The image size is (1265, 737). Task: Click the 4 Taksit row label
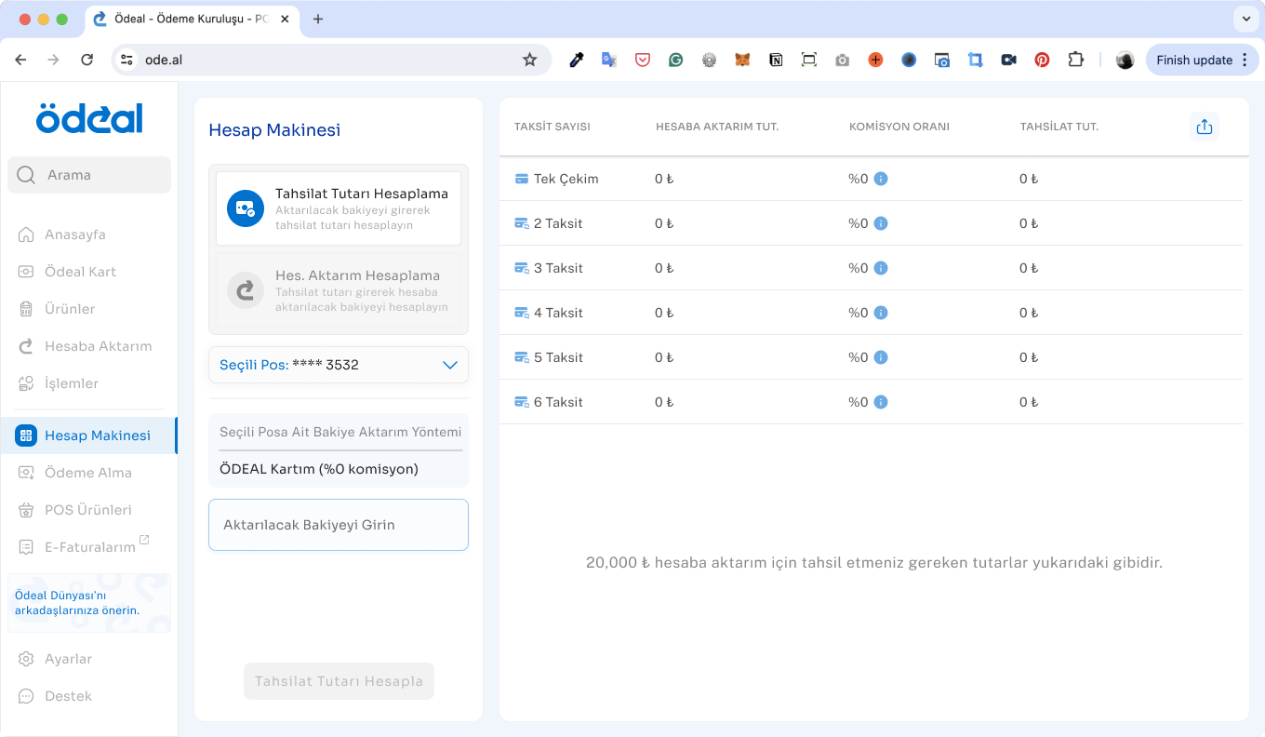(x=558, y=313)
